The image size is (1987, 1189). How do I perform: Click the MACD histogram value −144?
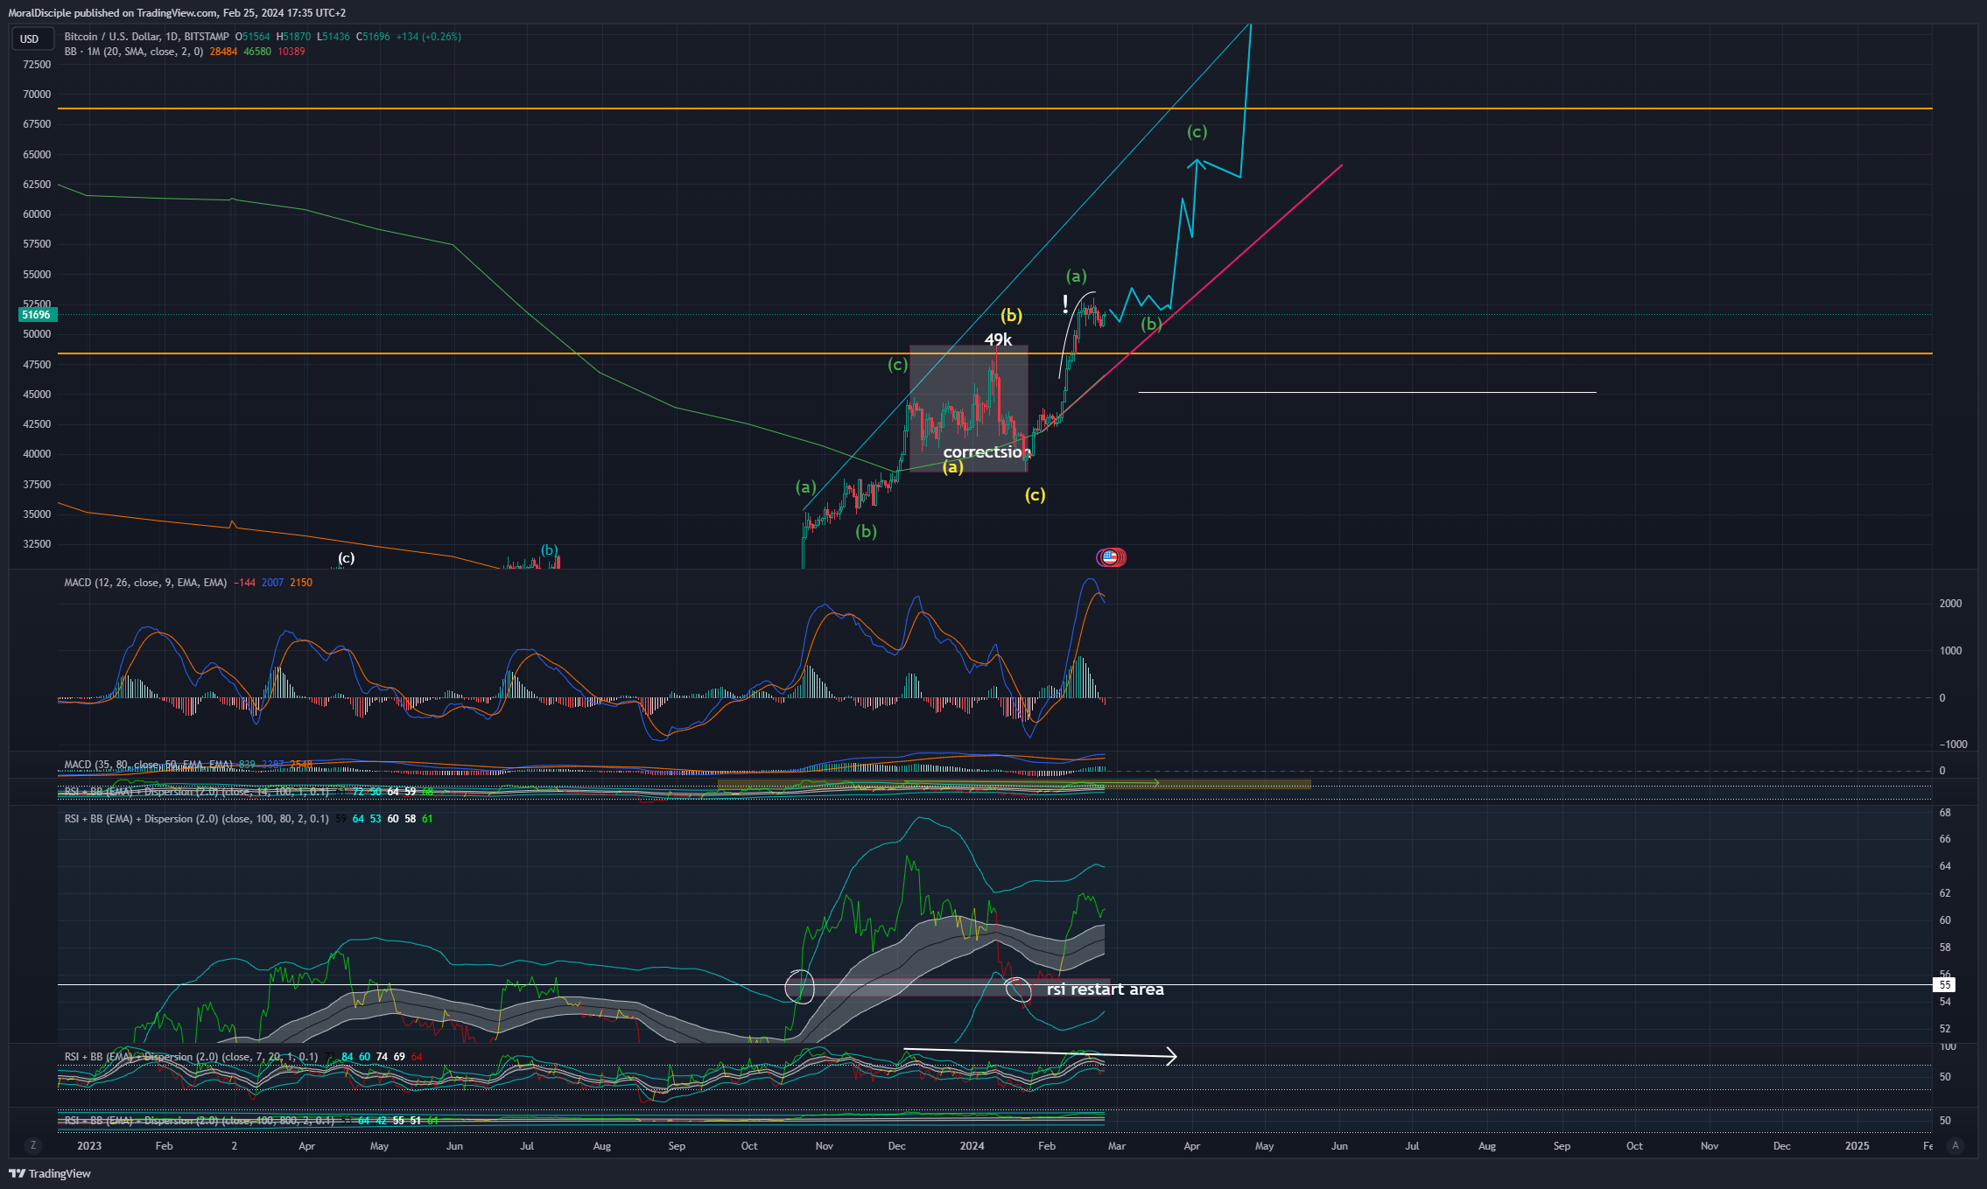click(x=244, y=583)
